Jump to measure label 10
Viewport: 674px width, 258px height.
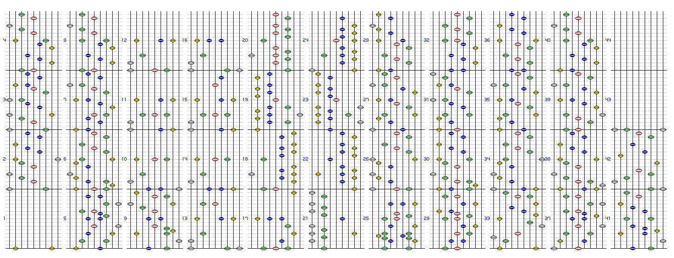pos(124,159)
